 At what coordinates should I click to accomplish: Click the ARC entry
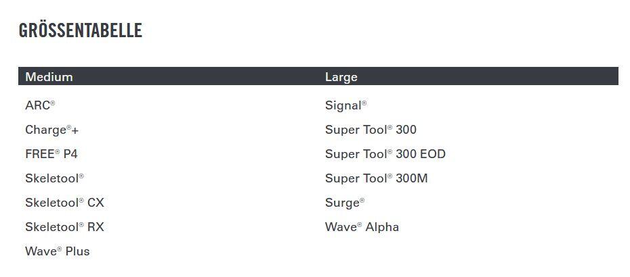pyautogui.click(x=40, y=105)
